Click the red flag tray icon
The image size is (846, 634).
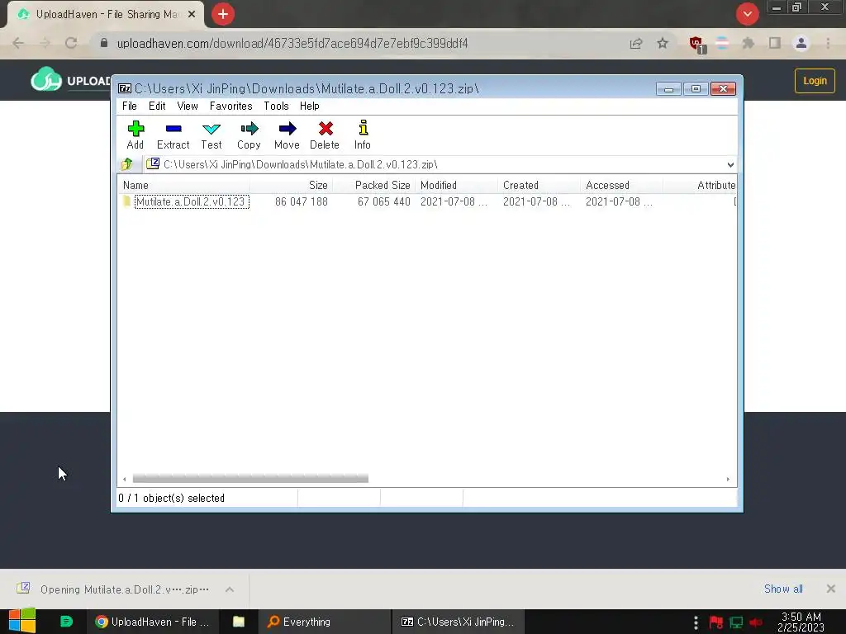pos(716,622)
